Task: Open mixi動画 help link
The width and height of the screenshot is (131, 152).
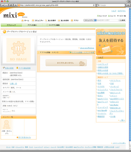Action: 101,93
